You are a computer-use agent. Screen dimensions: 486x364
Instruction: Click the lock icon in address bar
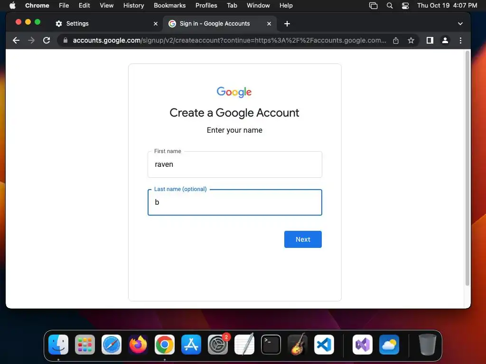[65, 40]
